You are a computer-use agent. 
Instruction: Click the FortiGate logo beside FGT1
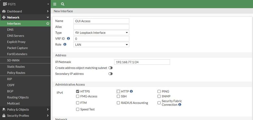5,4
